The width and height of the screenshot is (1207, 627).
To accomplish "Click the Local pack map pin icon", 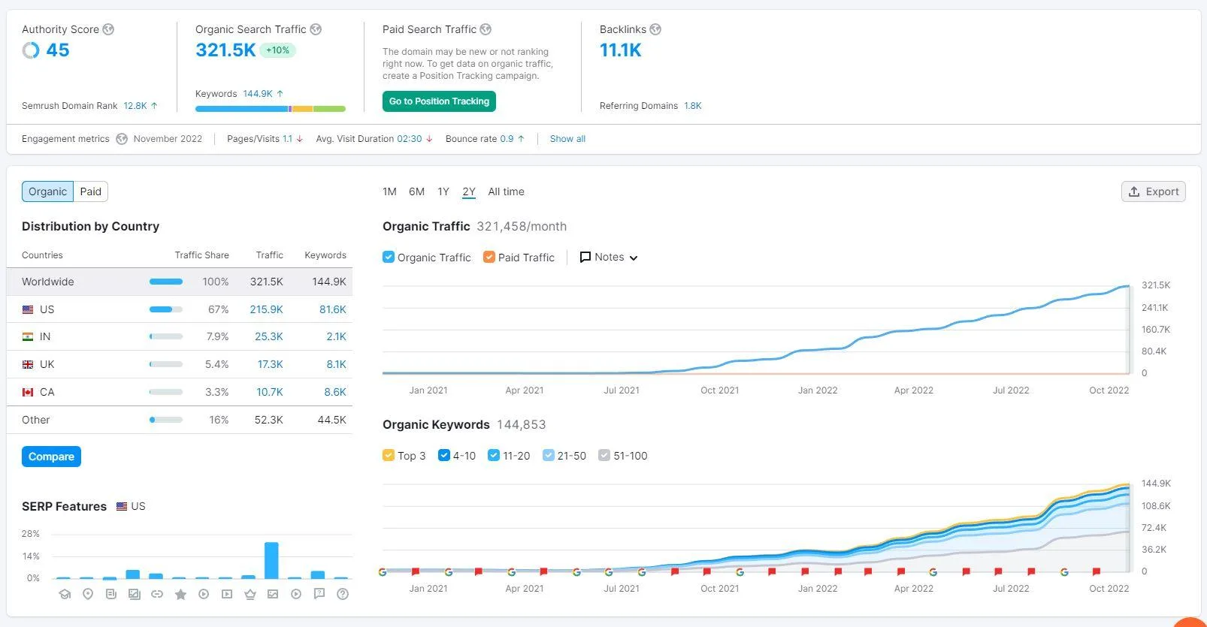I will pyautogui.click(x=88, y=594).
